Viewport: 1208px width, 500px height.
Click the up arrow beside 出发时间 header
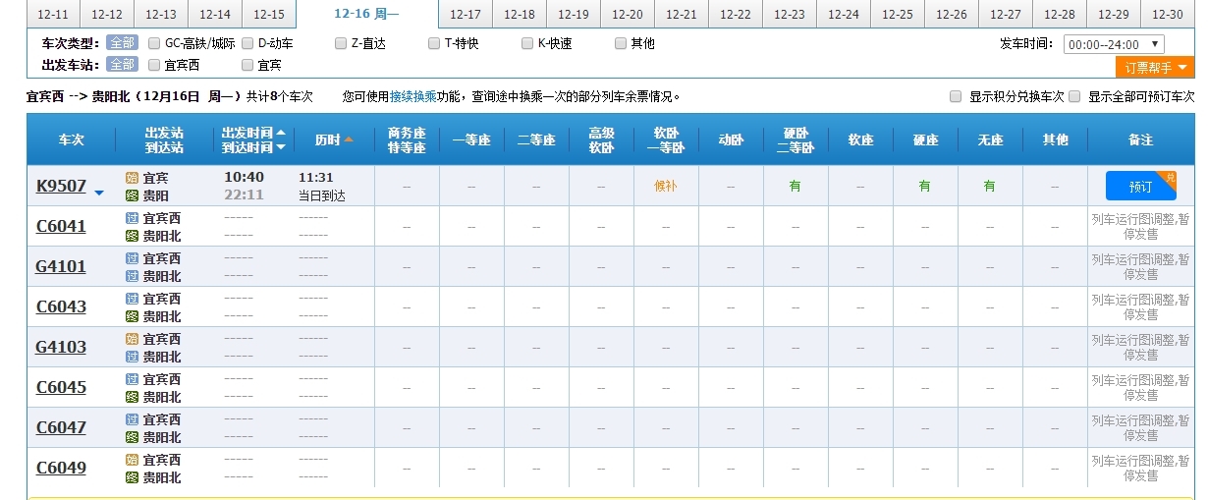point(281,133)
